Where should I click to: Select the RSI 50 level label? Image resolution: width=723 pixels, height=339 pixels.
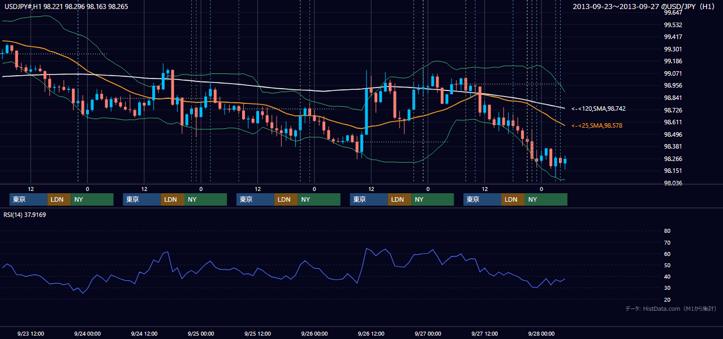(x=667, y=265)
